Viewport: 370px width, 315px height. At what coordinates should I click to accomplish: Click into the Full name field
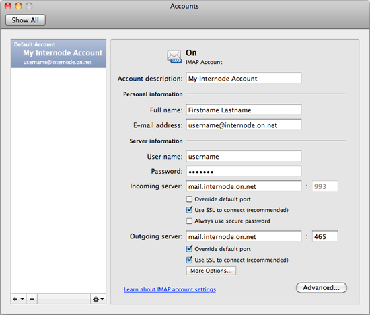tap(244, 110)
